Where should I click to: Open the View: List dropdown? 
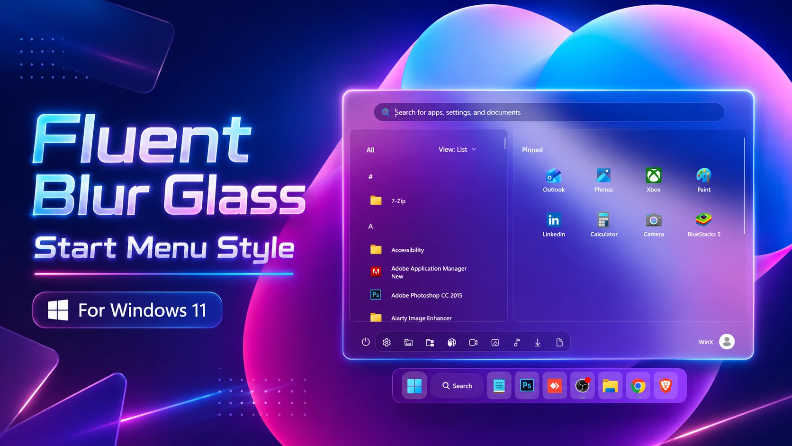(x=457, y=149)
